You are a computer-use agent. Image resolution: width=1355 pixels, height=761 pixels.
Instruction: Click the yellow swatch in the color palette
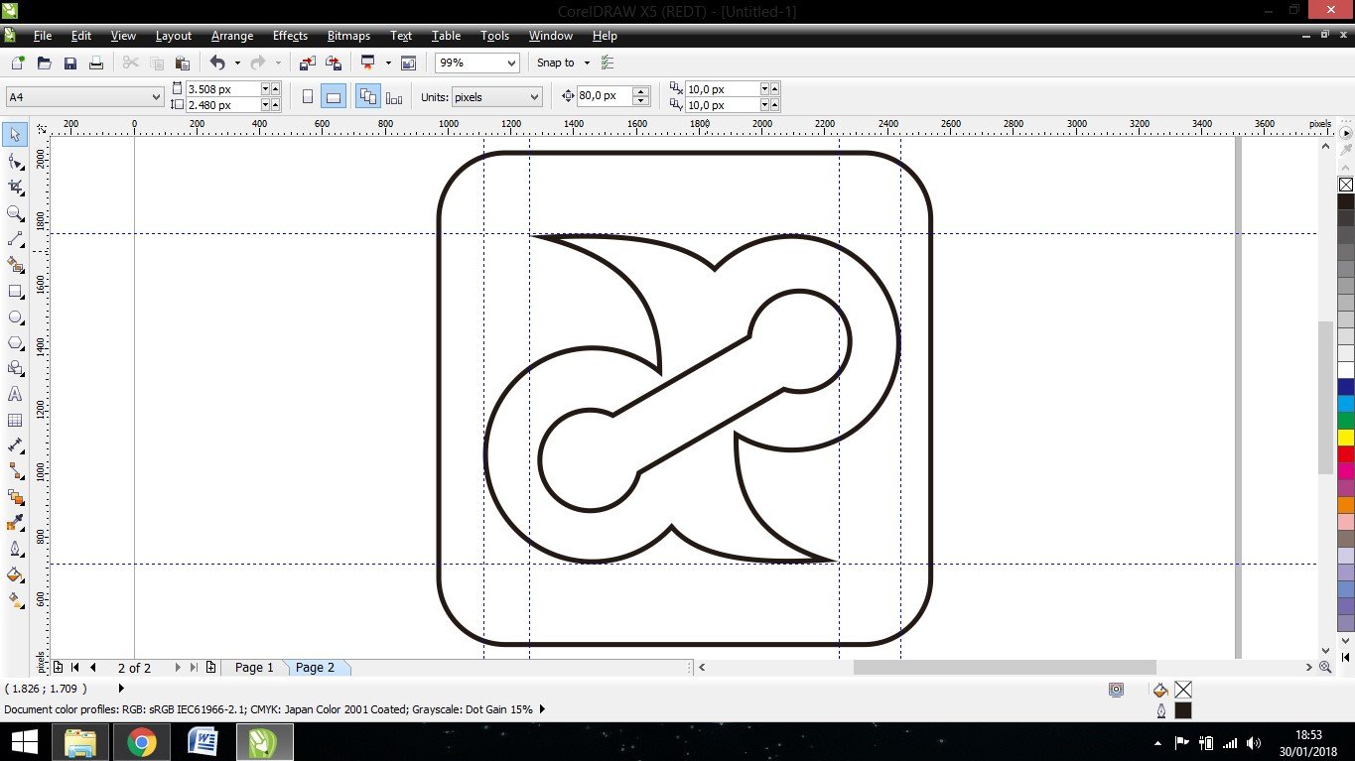[1346, 437]
